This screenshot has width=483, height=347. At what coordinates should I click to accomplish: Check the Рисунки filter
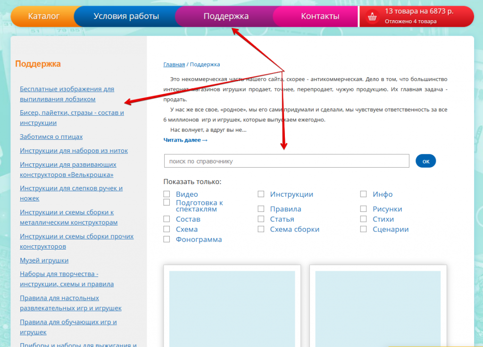[364, 209]
